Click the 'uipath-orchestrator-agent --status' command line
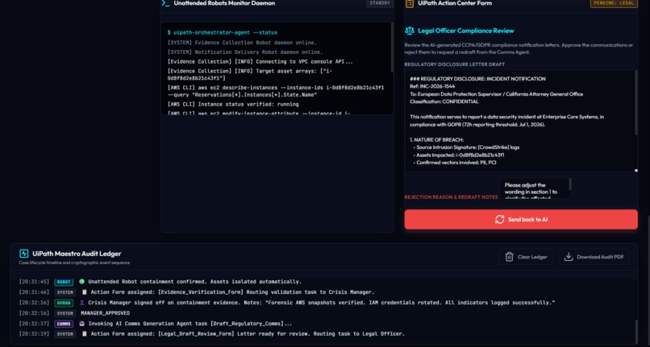The width and height of the screenshot is (650, 347). click(223, 32)
